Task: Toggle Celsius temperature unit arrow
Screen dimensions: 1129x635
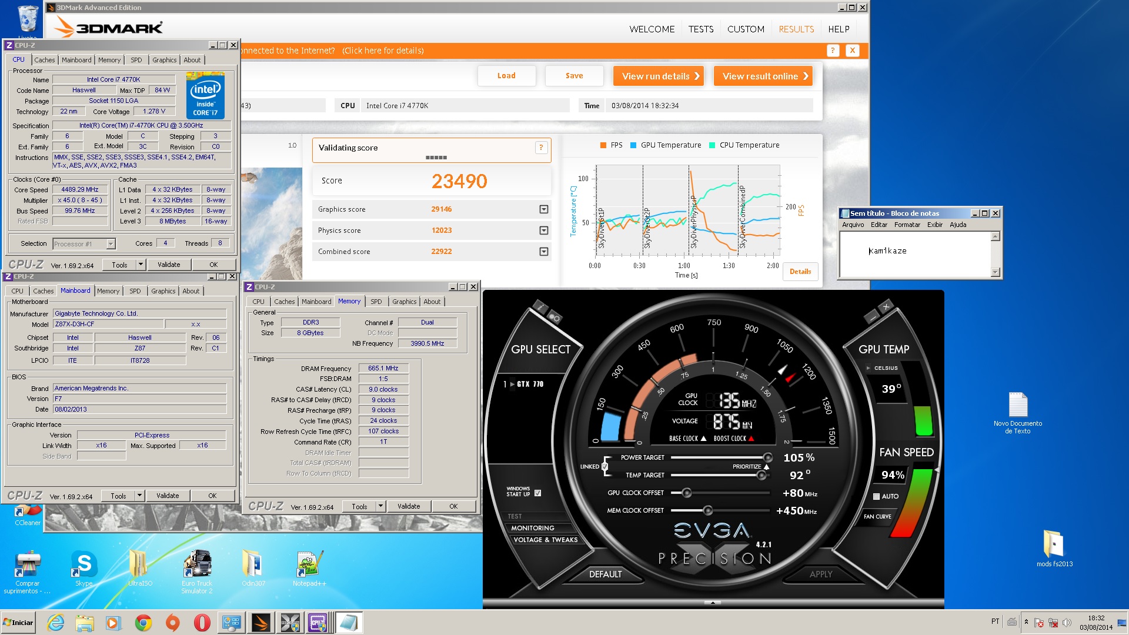Action: pos(868,368)
